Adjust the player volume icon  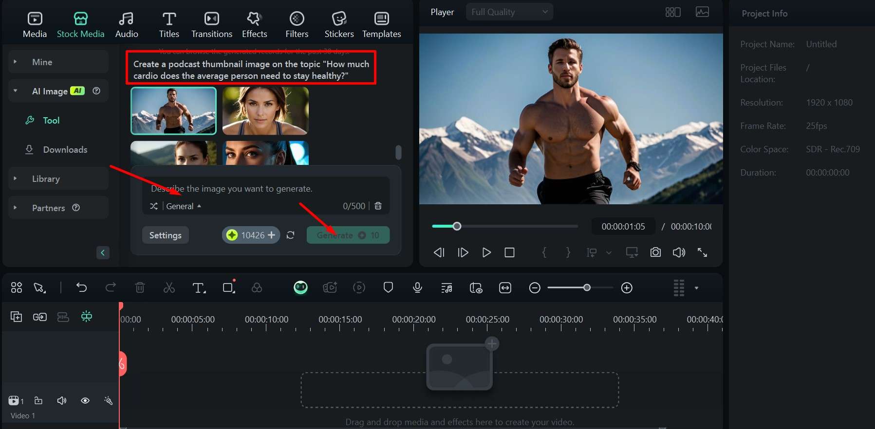(x=679, y=252)
